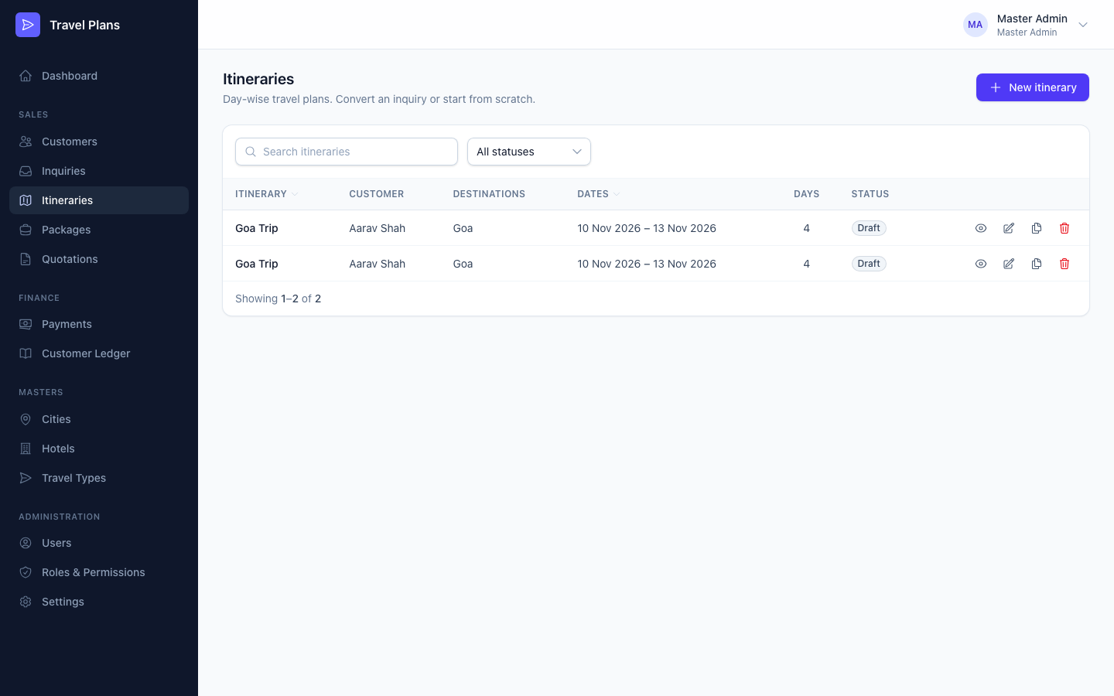The height and width of the screenshot is (696, 1114).
Task: Click the "Showing 1–2 of 2" text
Action: pos(278,299)
